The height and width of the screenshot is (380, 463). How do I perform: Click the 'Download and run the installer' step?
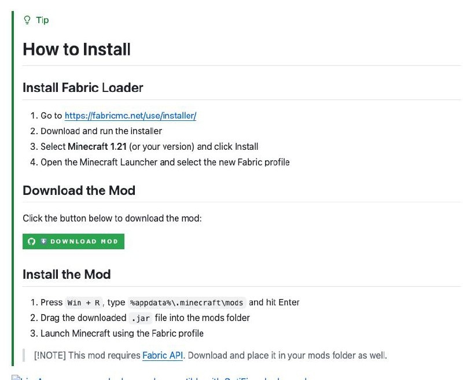click(101, 131)
